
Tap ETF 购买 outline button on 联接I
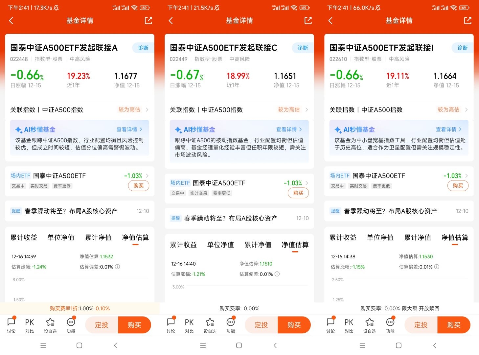point(458,186)
